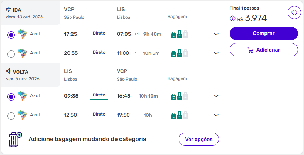Select the 12:50 Azul return flight radio

11,116
